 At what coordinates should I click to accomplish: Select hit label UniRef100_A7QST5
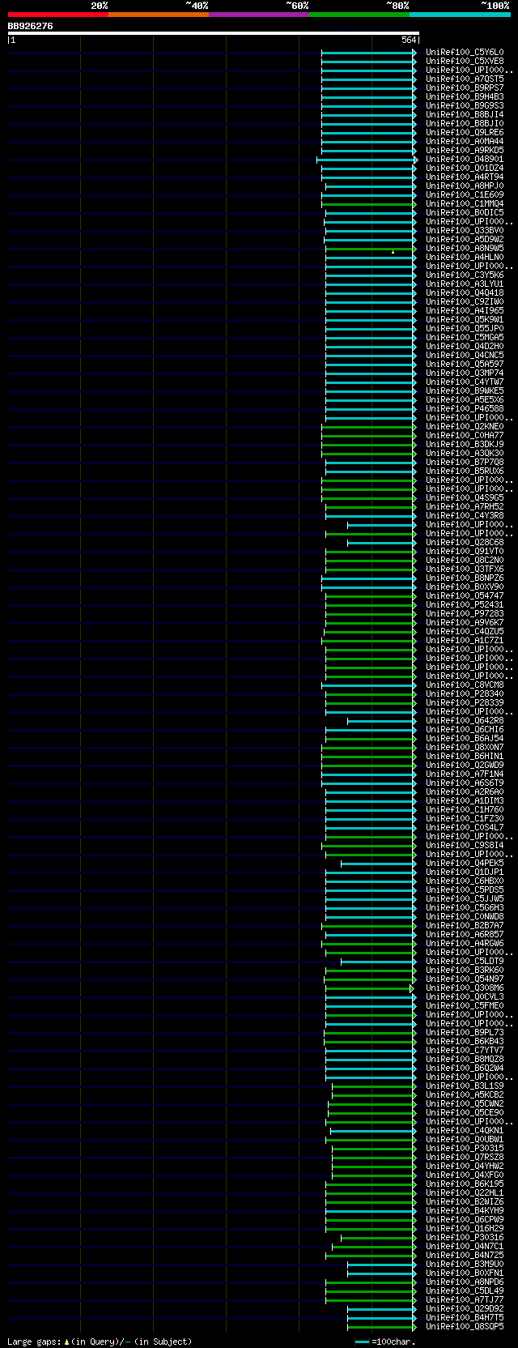(465, 79)
